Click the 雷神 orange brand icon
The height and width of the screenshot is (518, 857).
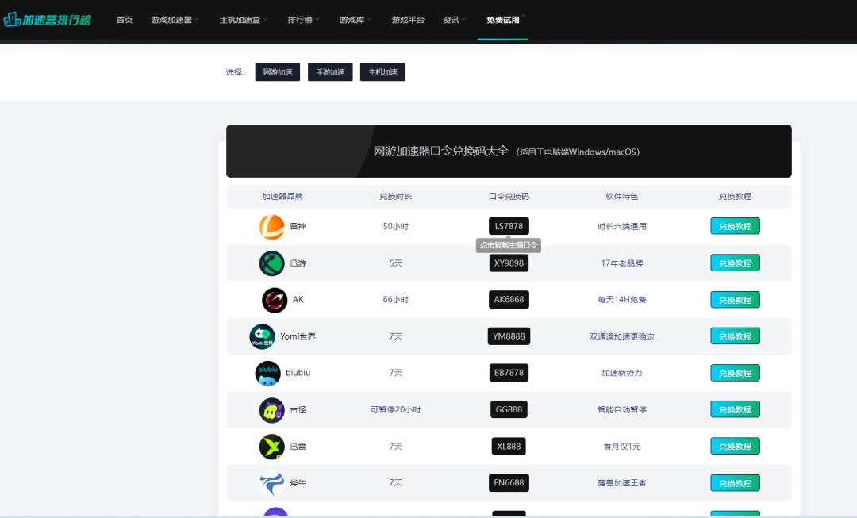pos(271,227)
